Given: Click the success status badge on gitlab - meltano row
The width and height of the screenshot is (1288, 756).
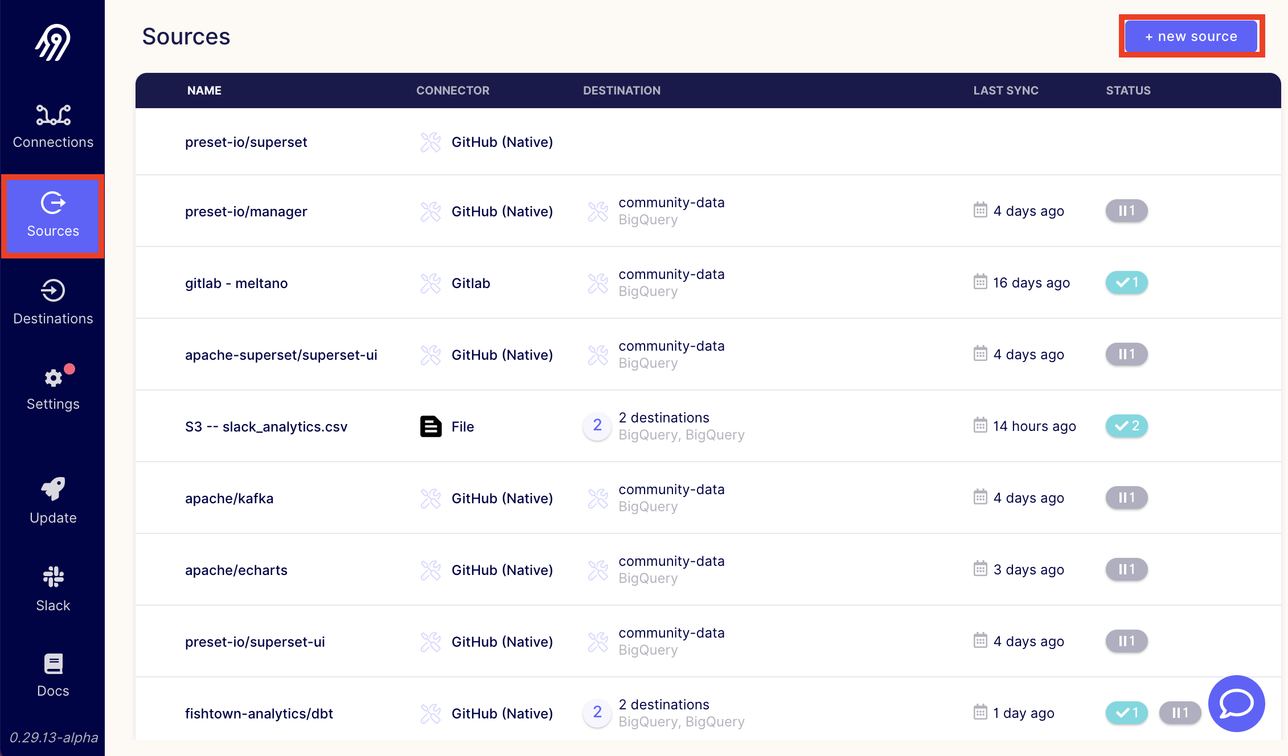Looking at the screenshot, I should (1126, 282).
